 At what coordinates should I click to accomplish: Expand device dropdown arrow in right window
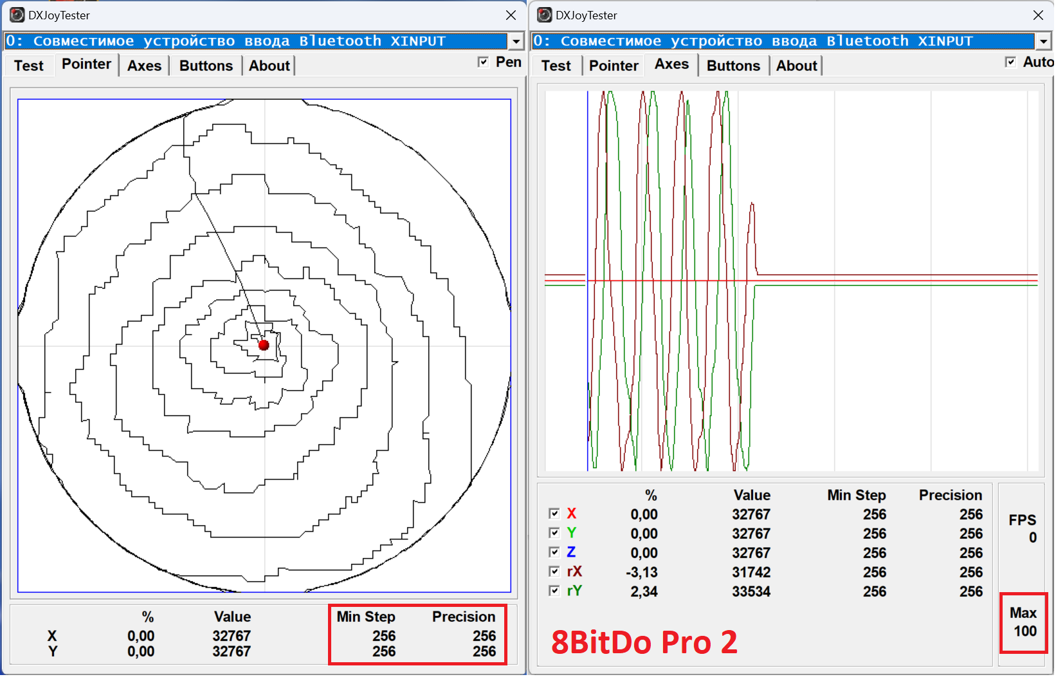click(1043, 41)
